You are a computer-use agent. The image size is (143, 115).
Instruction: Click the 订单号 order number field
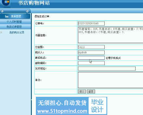click(91, 23)
